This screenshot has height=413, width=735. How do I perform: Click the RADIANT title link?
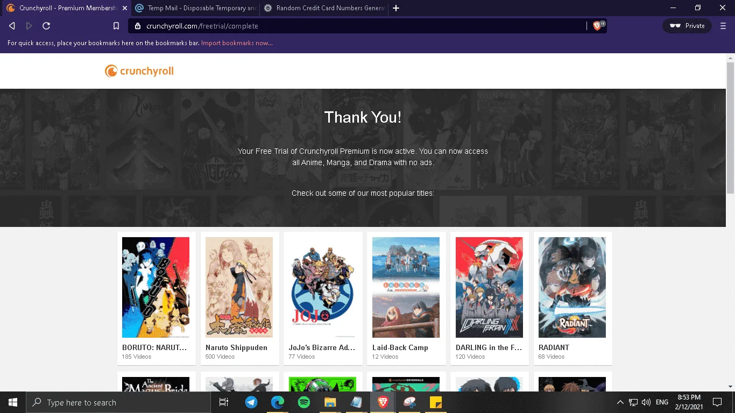point(554,347)
